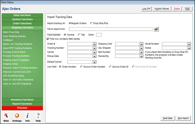This screenshot has height=124, width=195.
Task: Open View or void UPS Shipments link
Action: 17,84
